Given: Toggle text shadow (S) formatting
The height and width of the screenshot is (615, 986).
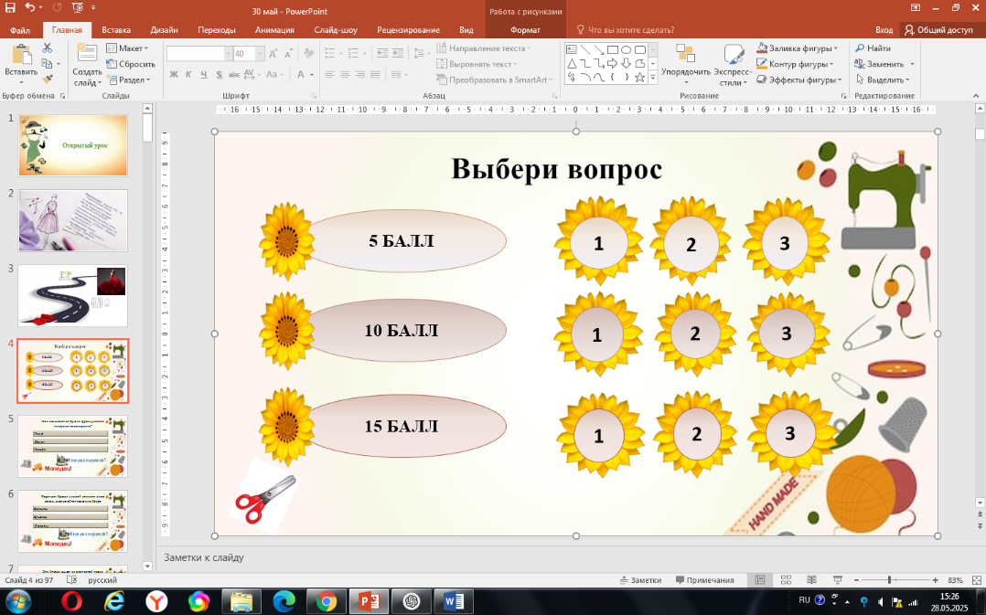Looking at the screenshot, I should (x=219, y=74).
